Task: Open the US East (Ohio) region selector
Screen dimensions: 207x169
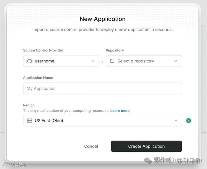Action: [102, 121]
